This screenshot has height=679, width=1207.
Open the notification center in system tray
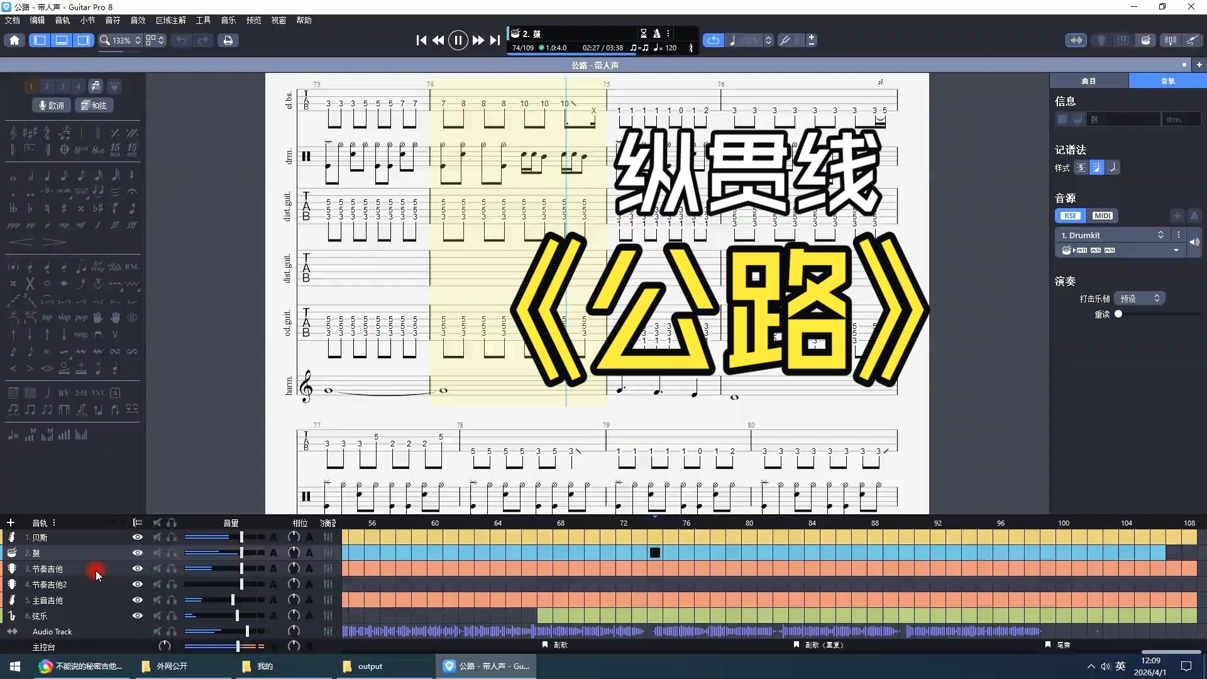coord(1186,666)
